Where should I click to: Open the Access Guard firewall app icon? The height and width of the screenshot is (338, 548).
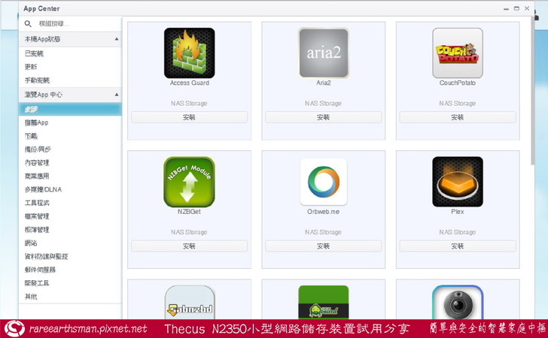coord(190,53)
